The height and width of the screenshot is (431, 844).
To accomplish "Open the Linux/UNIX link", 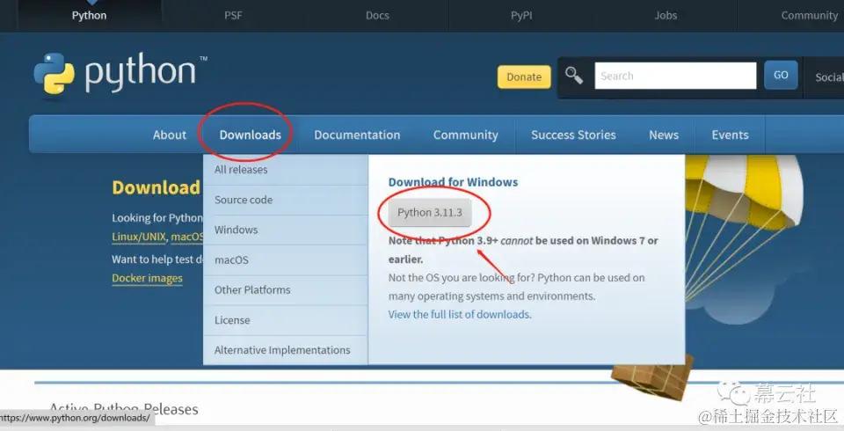I will pos(139,237).
